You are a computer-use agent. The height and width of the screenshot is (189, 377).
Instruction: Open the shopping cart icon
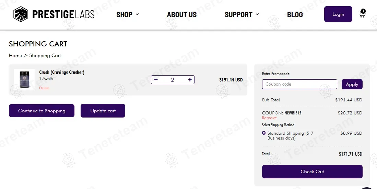pyautogui.click(x=362, y=14)
